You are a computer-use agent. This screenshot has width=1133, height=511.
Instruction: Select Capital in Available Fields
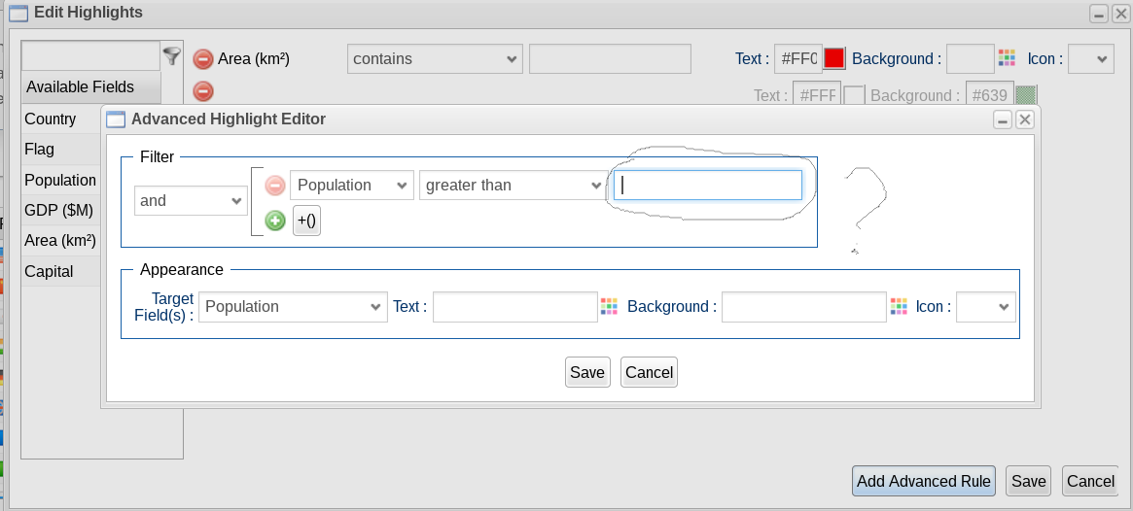click(61, 271)
